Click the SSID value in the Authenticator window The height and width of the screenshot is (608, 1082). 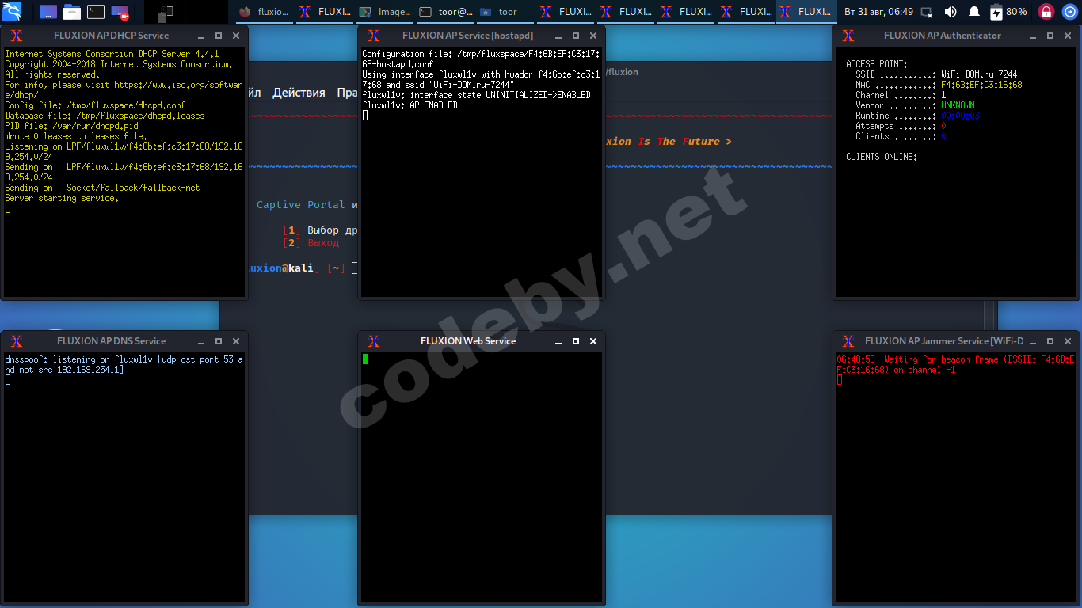click(979, 74)
